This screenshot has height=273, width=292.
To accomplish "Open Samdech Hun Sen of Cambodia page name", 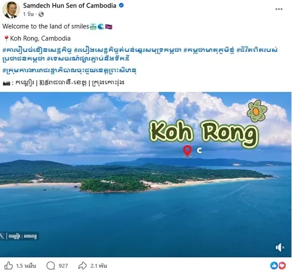I will (70, 5).
